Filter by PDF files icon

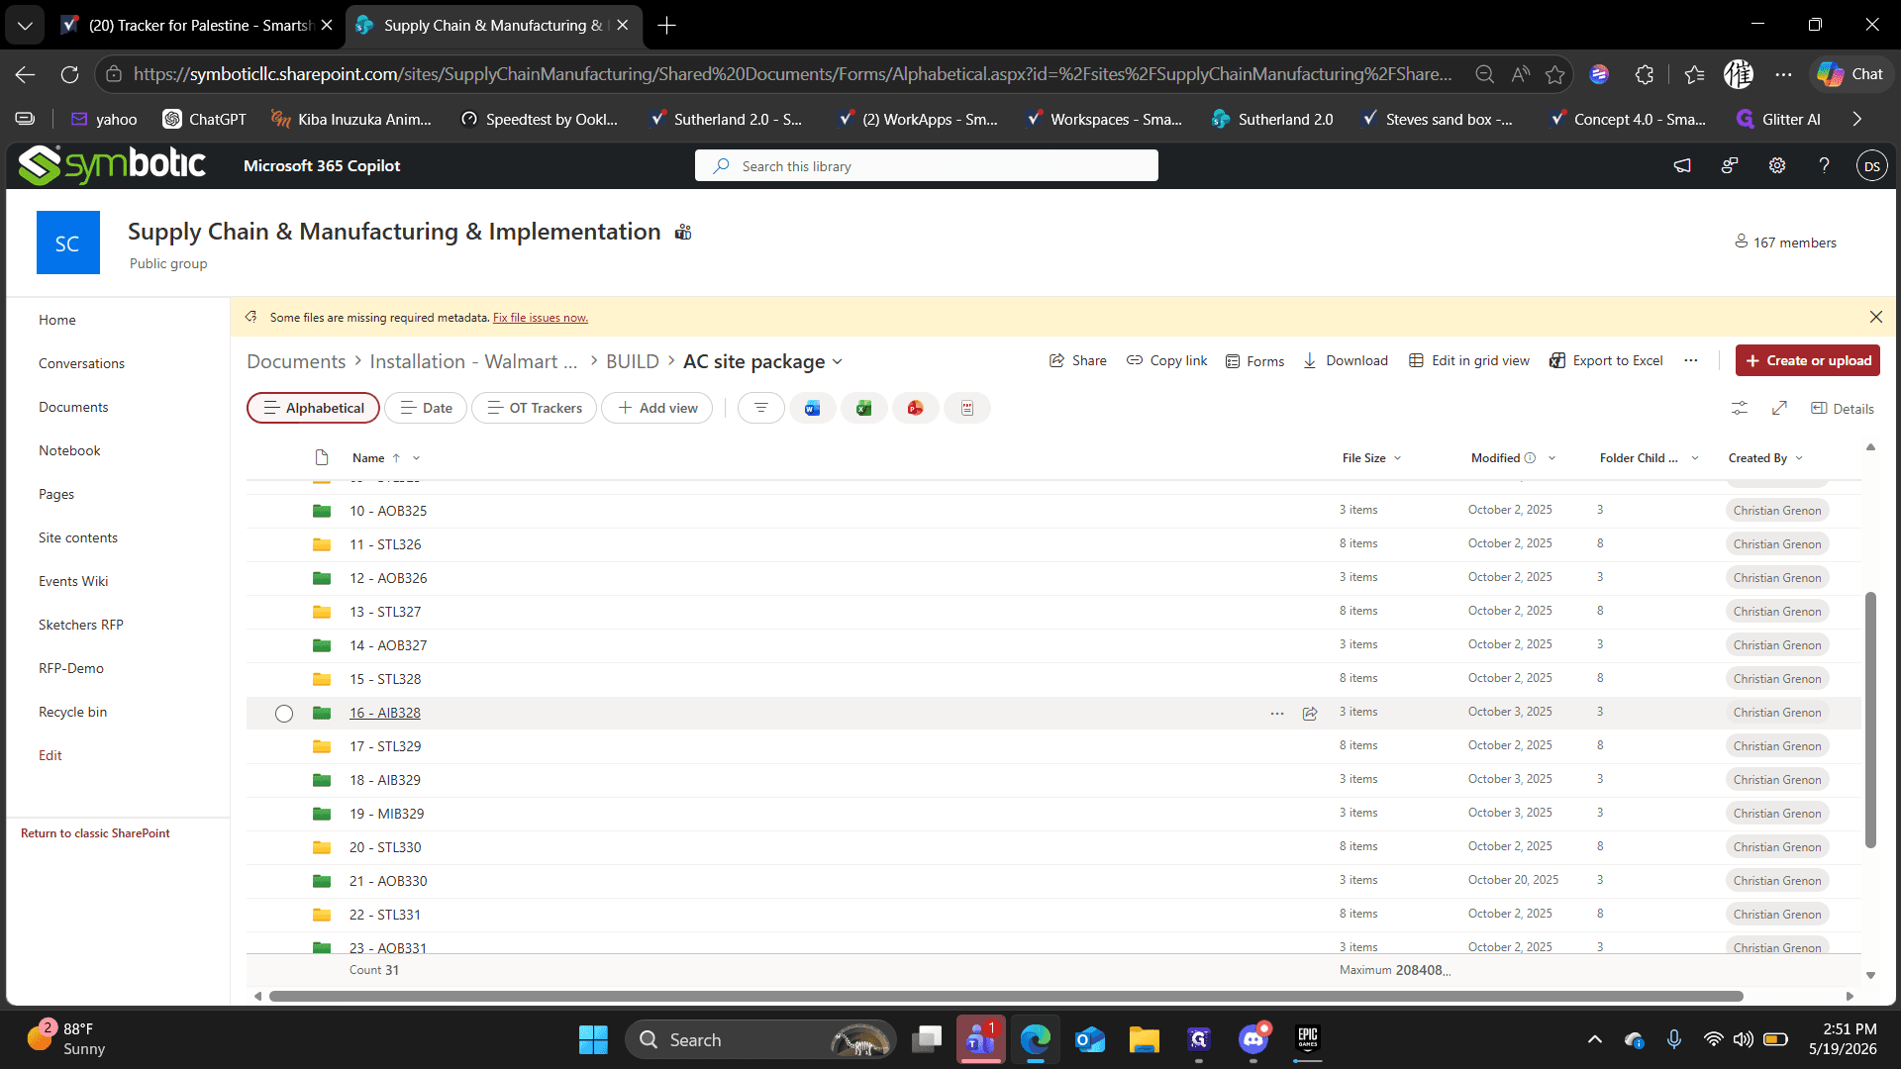967,408
